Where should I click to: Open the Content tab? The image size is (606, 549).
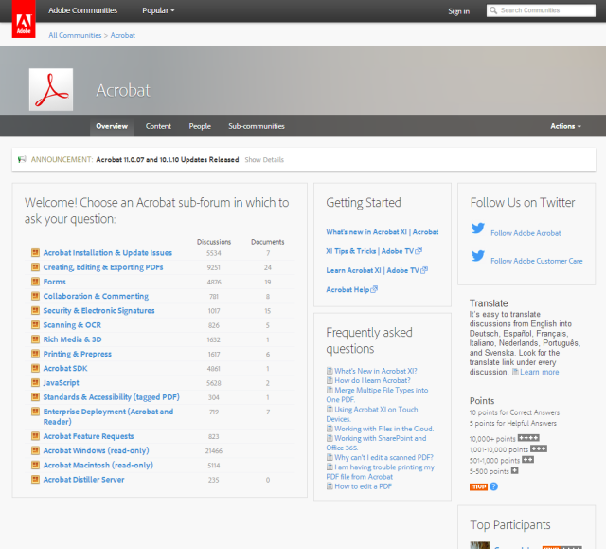pyautogui.click(x=158, y=126)
